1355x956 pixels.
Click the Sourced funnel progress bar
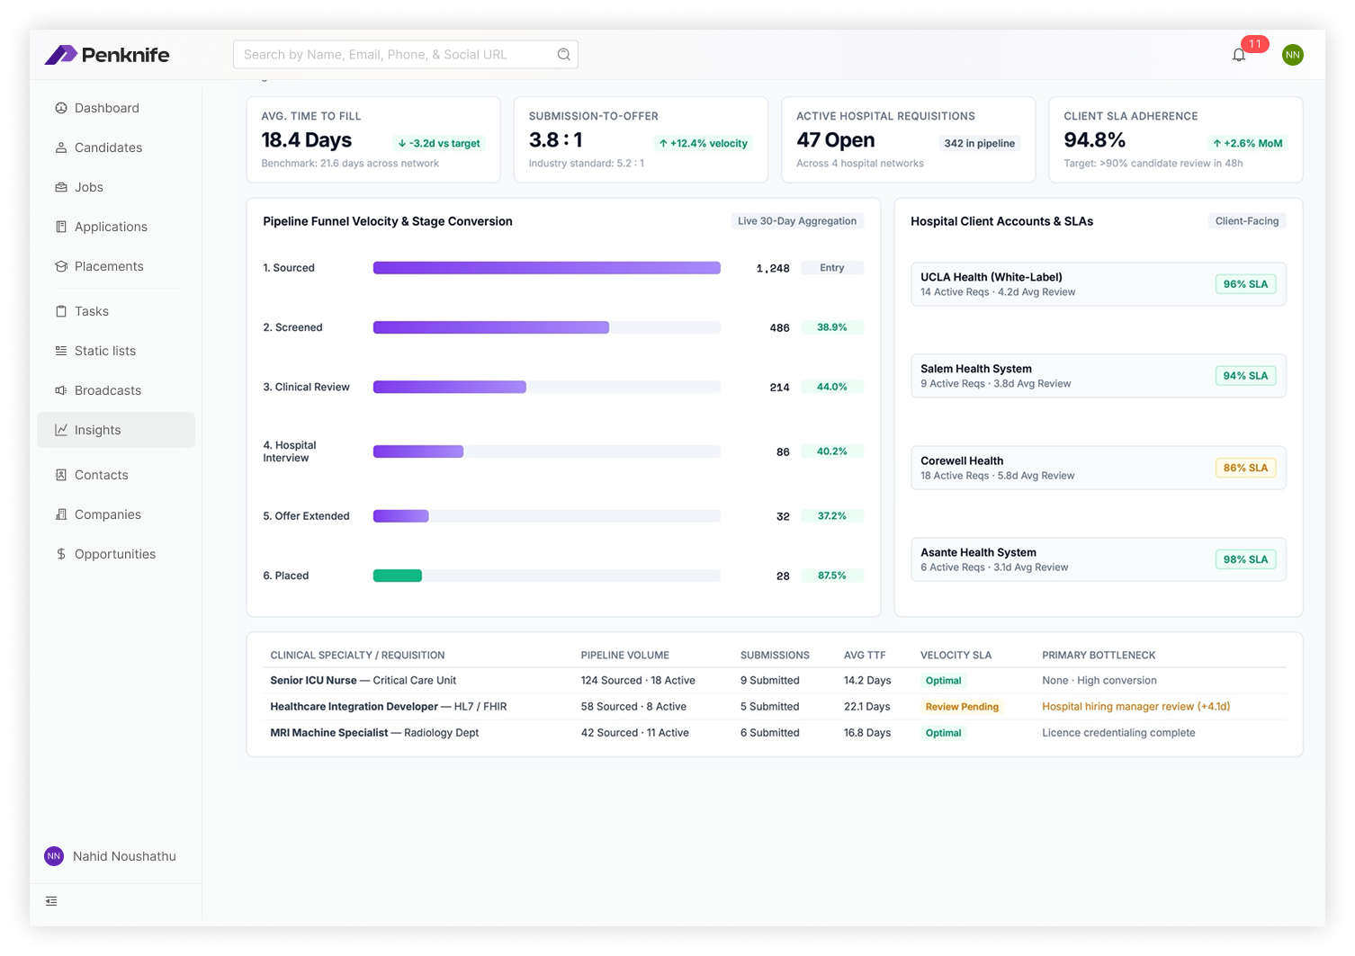tap(547, 268)
